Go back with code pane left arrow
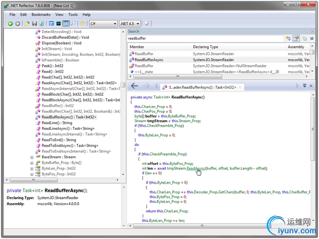This screenshot has height=239, width=319. click(134, 86)
